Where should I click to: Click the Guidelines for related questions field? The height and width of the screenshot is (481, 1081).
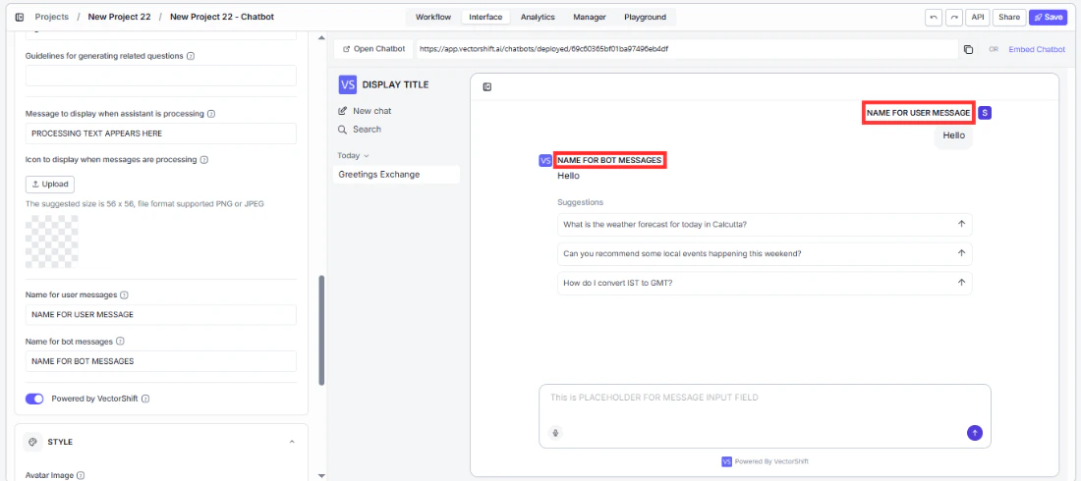tap(160, 76)
